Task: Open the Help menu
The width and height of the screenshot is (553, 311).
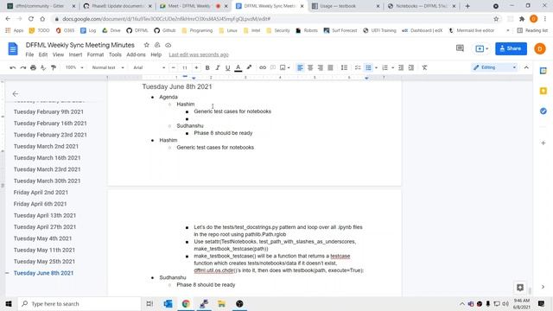Action: pos(156,54)
